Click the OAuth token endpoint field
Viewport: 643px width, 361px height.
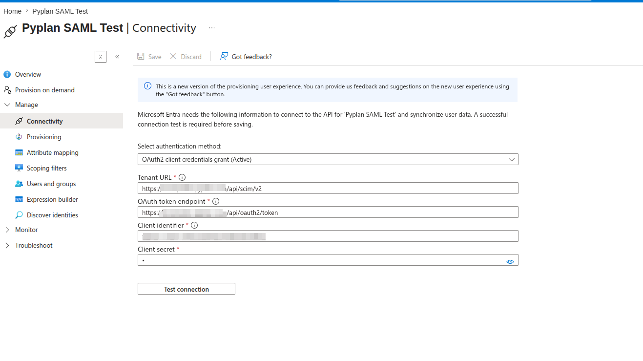pos(328,212)
